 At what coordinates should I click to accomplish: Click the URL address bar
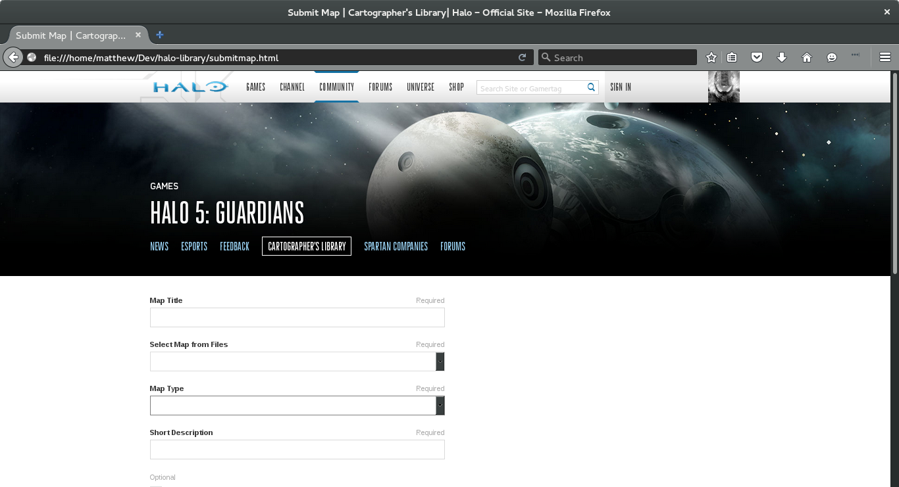click(x=276, y=58)
